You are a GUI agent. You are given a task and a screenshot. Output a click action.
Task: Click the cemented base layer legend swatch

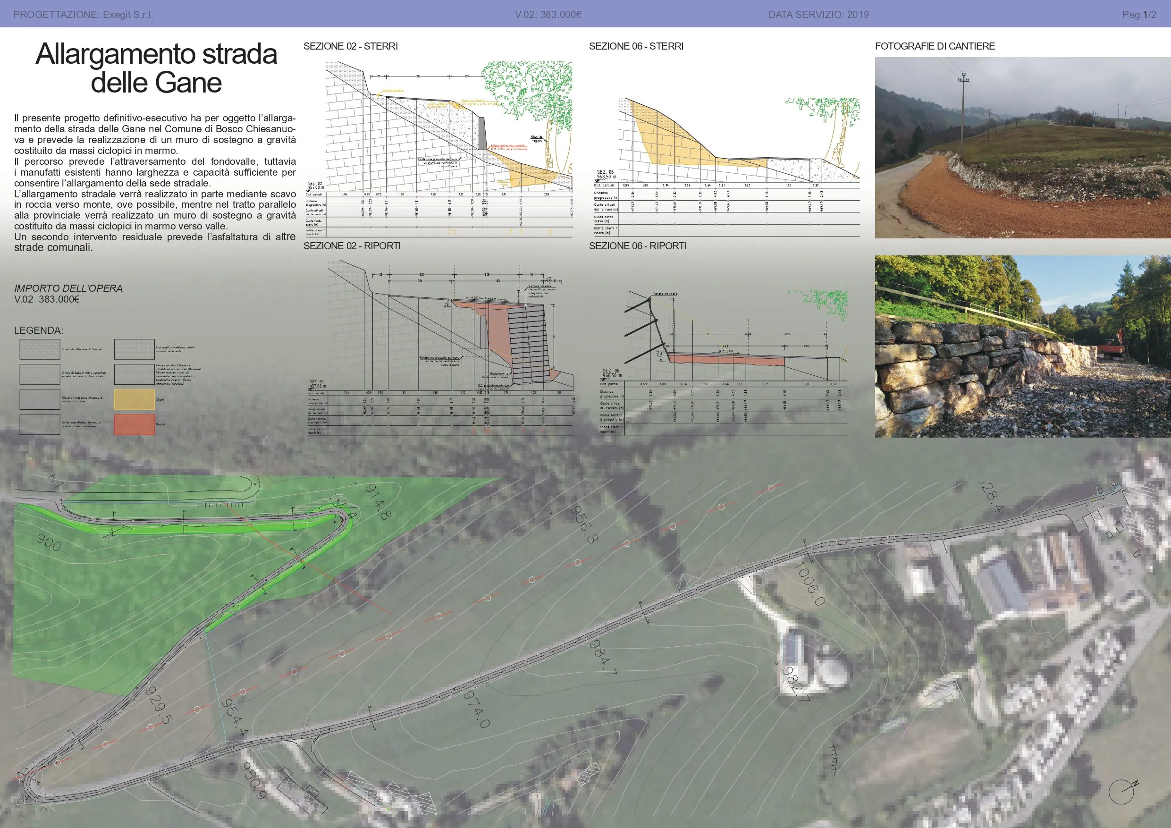(x=40, y=374)
